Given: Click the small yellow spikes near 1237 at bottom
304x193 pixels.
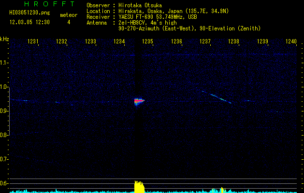Looking at the screenshot, I should pos(218,190).
